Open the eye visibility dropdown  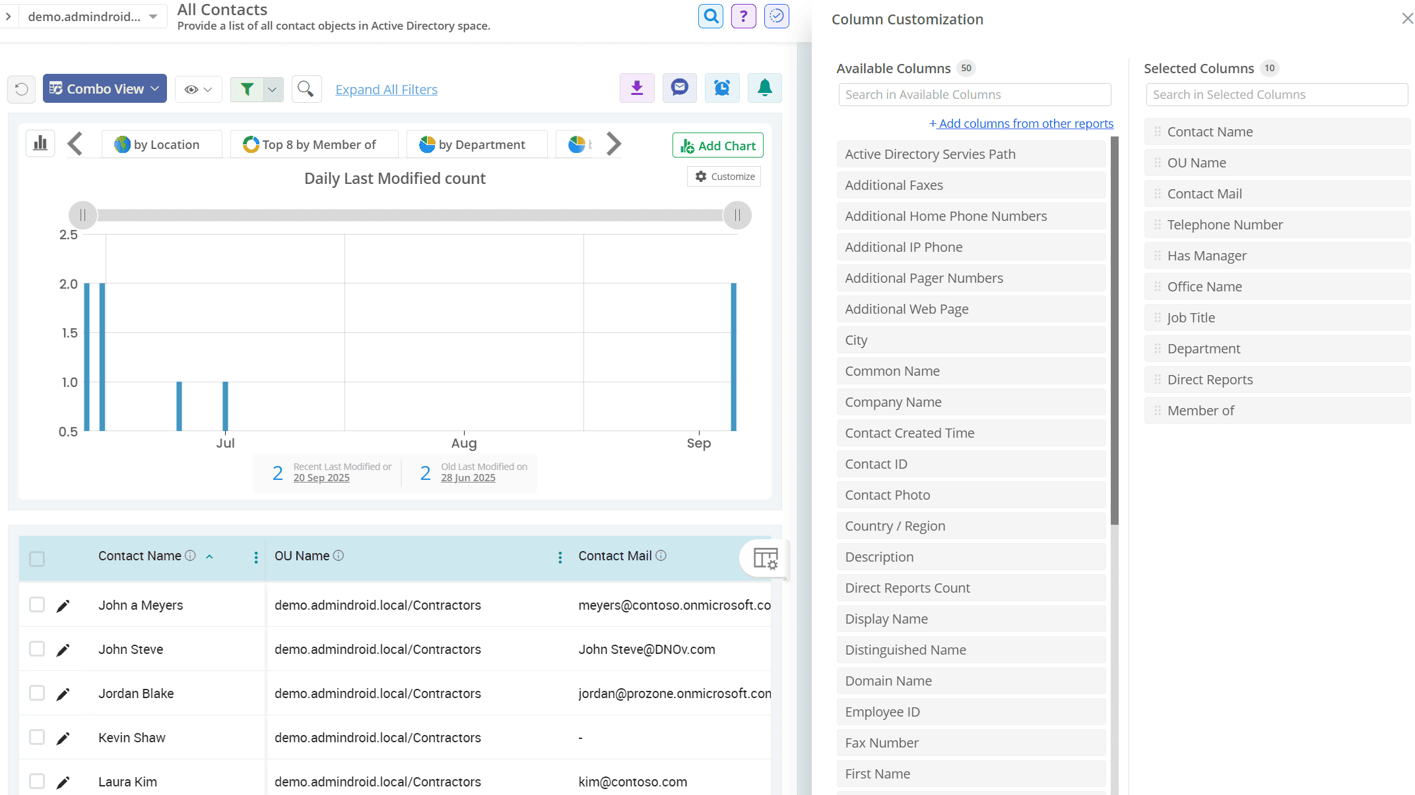198,88
